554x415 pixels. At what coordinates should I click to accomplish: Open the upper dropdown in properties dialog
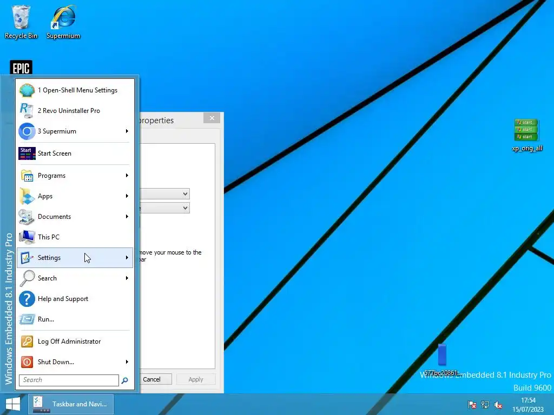pos(165,194)
